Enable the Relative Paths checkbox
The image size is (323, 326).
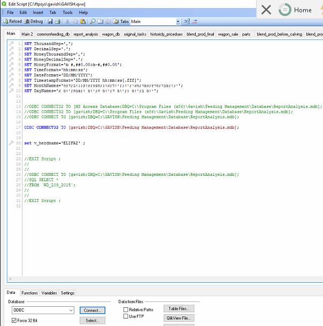pos(126,309)
